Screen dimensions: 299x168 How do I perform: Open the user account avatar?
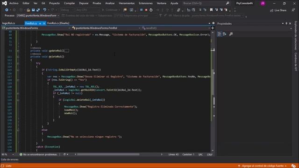point(263,3)
